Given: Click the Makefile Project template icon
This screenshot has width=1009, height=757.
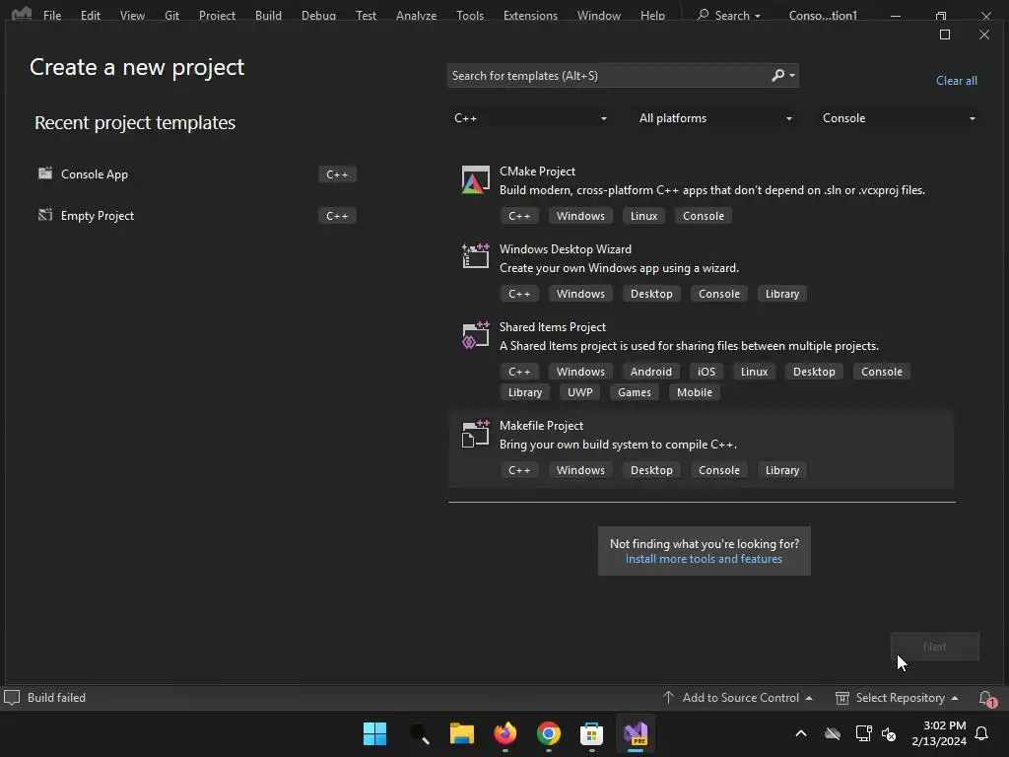Looking at the screenshot, I should tap(476, 434).
